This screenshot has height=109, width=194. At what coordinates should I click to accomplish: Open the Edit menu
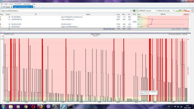(x=6, y=4)
